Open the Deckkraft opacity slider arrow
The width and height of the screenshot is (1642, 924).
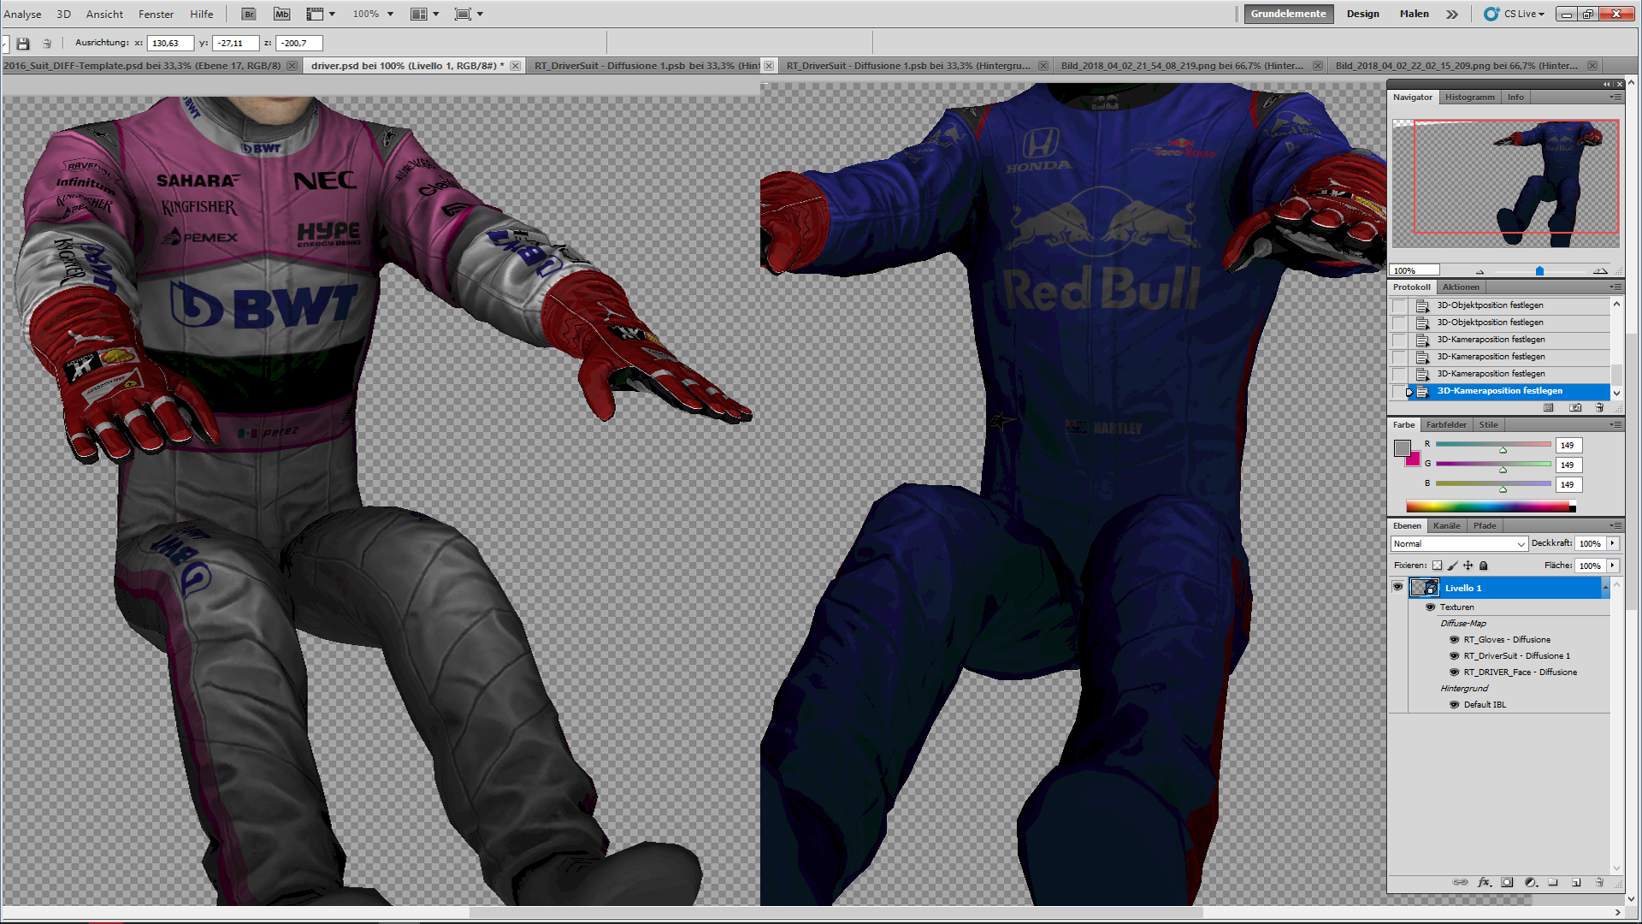(x=1613, y=544)
